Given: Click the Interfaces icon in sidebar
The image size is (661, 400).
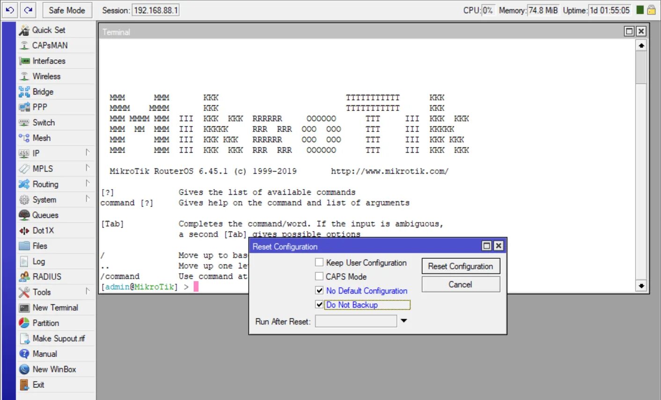Looking at the screenshot, I should (x=24, y=61).
